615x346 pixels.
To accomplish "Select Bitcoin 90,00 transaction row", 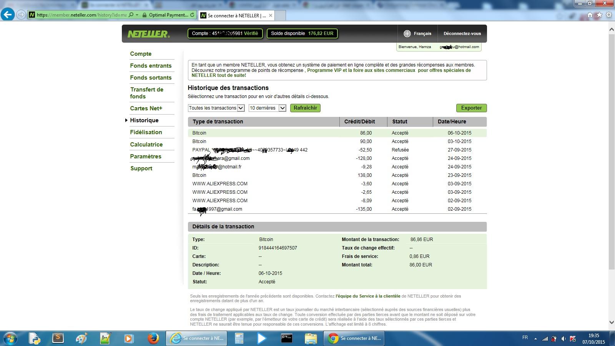I will pos(337,141).
